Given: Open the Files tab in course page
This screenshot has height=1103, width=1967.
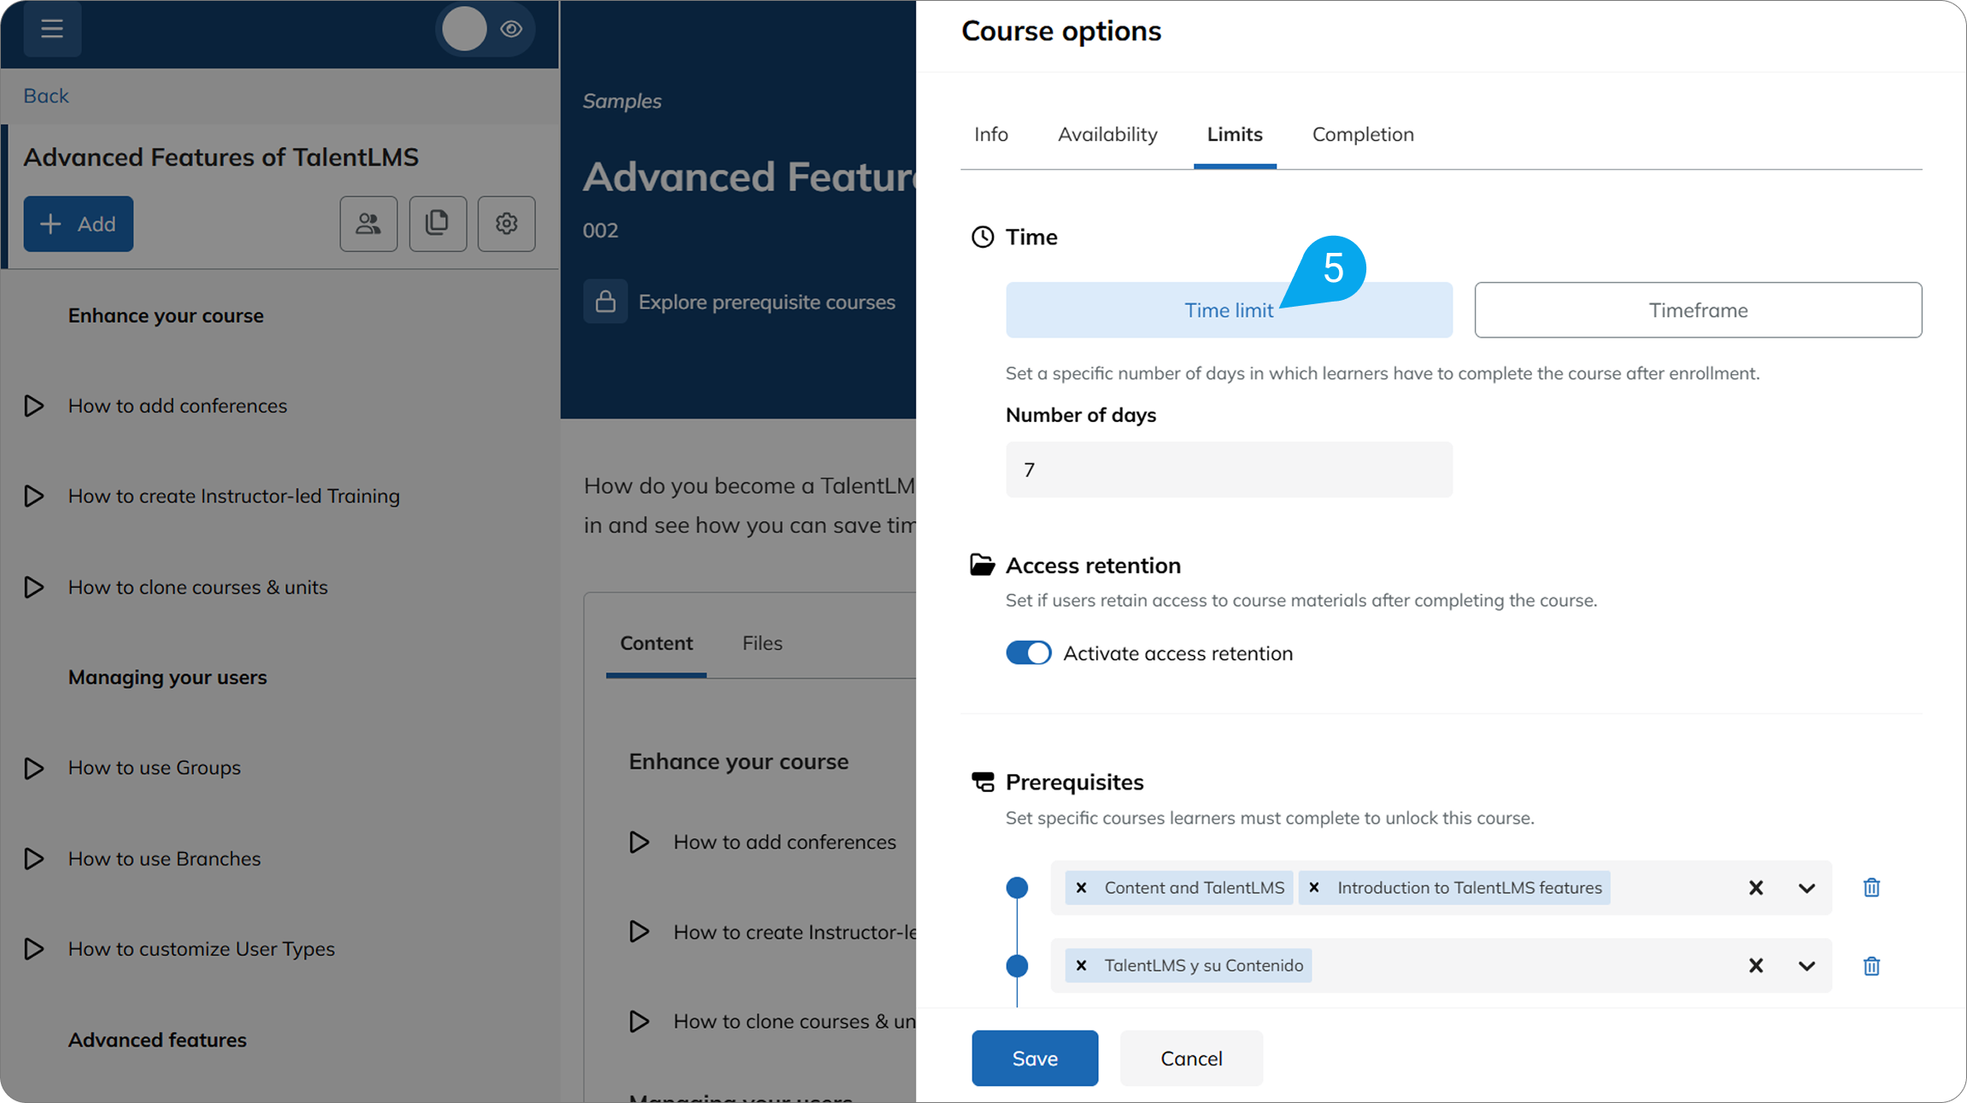Looking at the screenshot, I should (762, 643).
